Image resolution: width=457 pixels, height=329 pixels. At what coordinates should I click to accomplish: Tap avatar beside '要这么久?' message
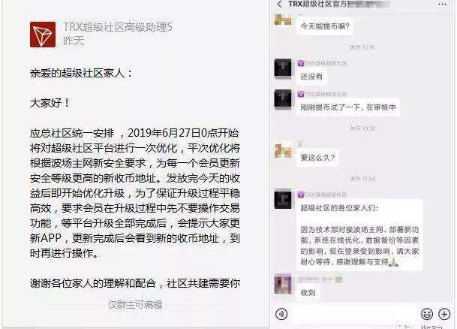[x=283, y=150]
